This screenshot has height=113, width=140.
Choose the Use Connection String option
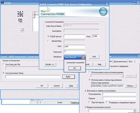[x=4, y=73]
